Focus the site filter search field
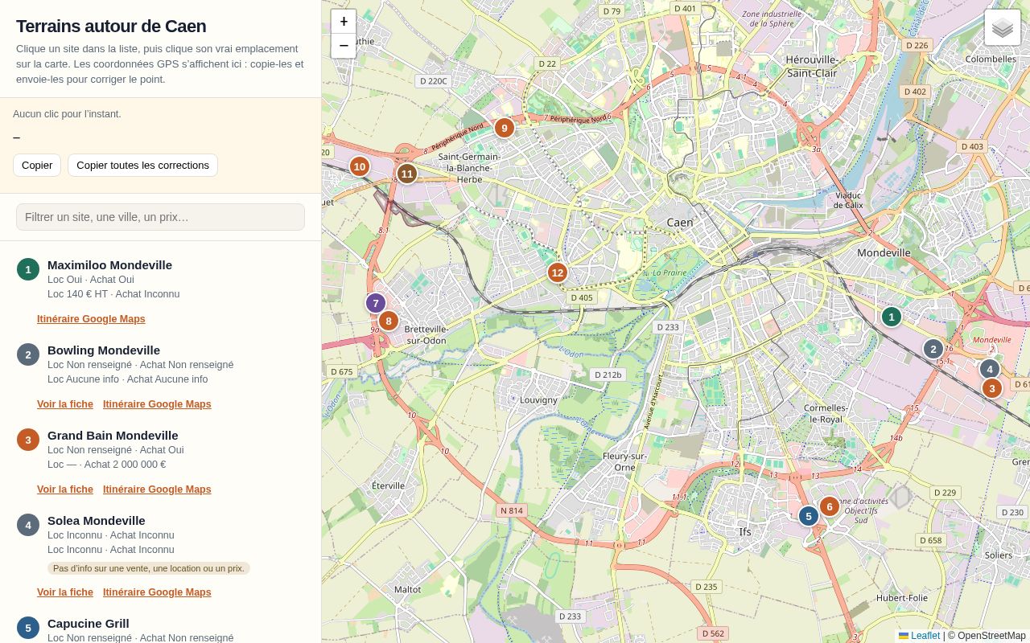Viewport: 1030px width, 643px height. pyautogui.click(x=160, y=217)
